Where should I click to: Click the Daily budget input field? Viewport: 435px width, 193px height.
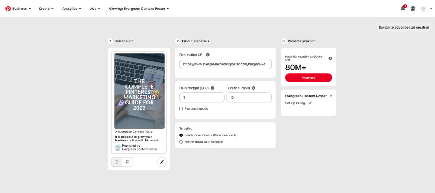point(202,97)
